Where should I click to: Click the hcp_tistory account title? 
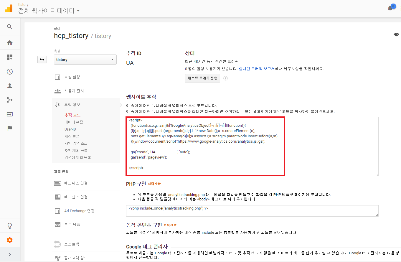pyautogui.click(x=71, y=36)
